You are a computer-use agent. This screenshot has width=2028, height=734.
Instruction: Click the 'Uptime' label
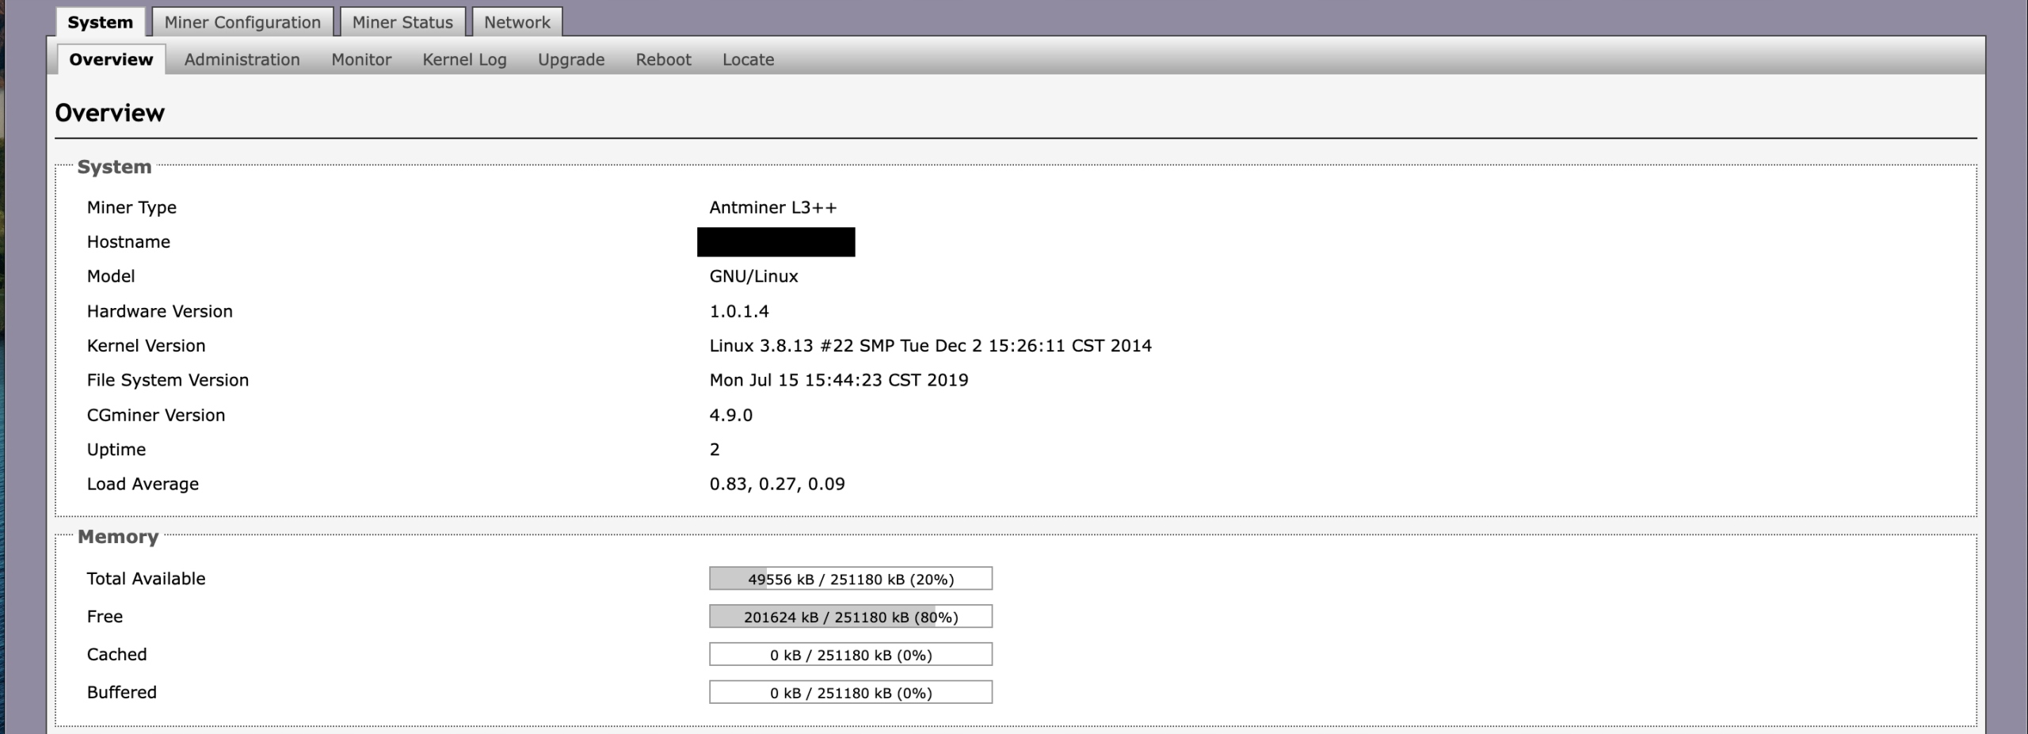(116, 450)
